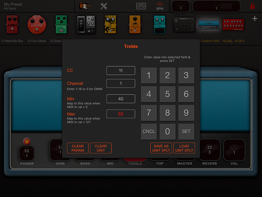
Task: Click the red lock icon
Action: click(252, 6)
